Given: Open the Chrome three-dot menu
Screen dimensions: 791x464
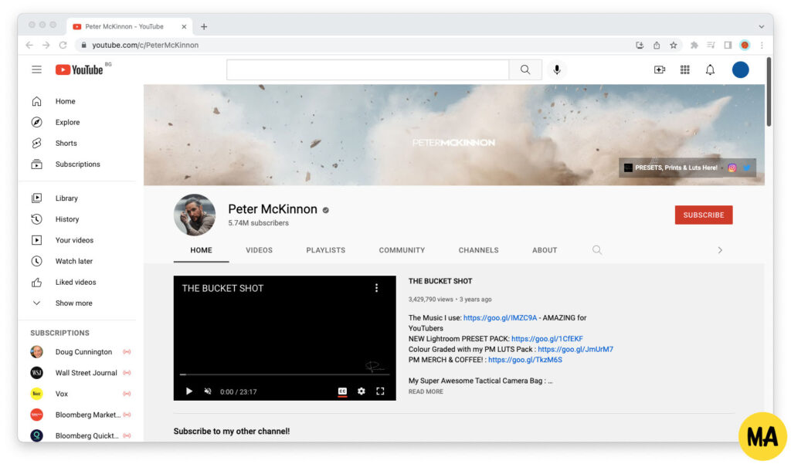Looking at the screenshot, I should pos(762,46).
